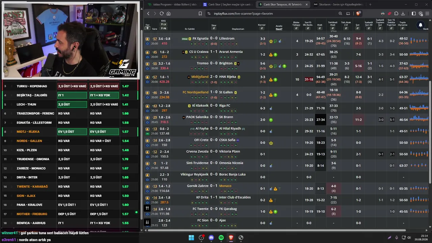Sort by Bloke Takipçi column

296,29
